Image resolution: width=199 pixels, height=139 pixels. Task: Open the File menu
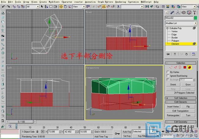[3, 2]
